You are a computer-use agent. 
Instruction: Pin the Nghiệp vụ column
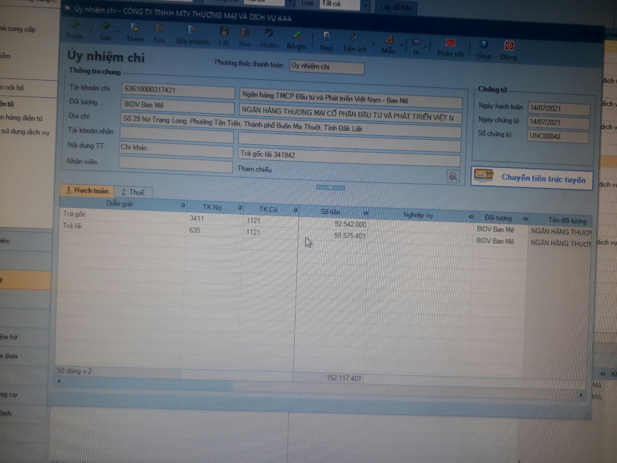pos(470,217)
